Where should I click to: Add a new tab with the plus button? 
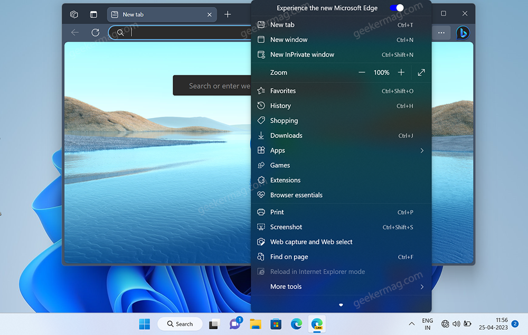tap(228, 14)
